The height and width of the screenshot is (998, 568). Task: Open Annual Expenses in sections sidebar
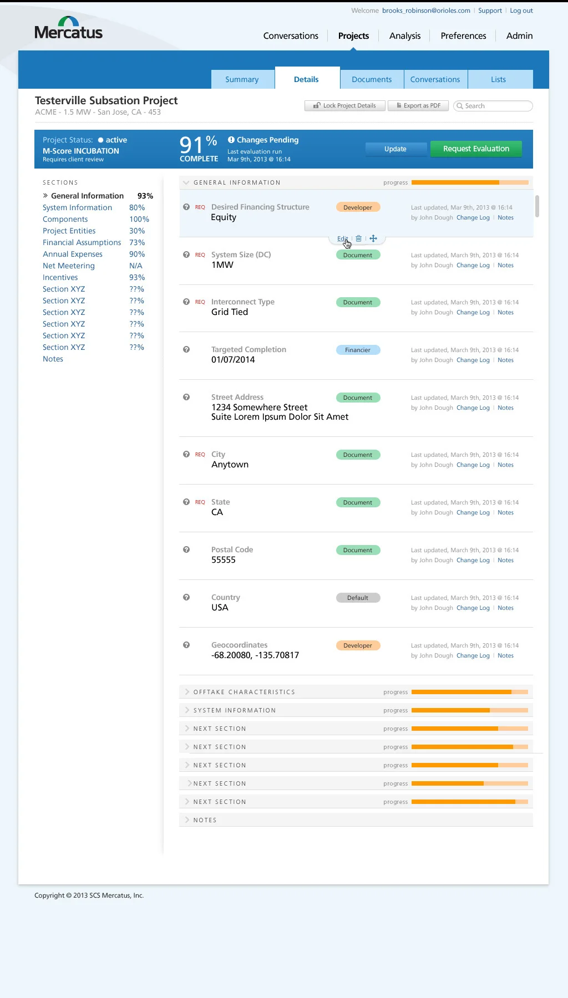click(73, 254)
